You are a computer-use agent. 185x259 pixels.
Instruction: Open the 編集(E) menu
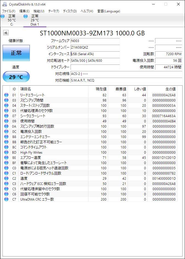coord(24,11)
